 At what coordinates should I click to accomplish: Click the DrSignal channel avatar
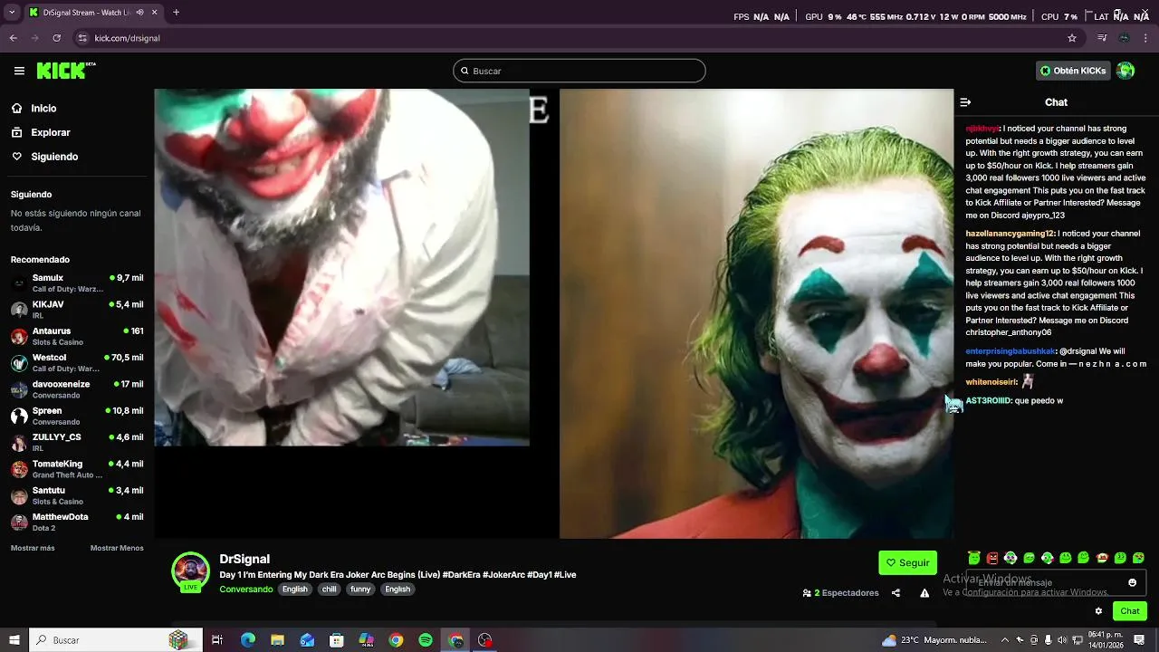(191, 570)
